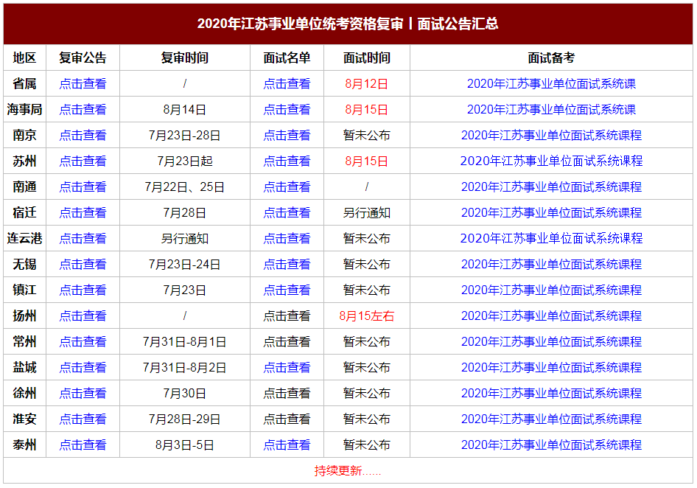Screen dimensions: 697x488
Task: Click the 持续更新 footer text
Action: pos(348,470)
